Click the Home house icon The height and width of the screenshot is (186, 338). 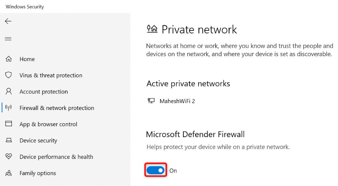pyautogui.click(x=9, y=59)
